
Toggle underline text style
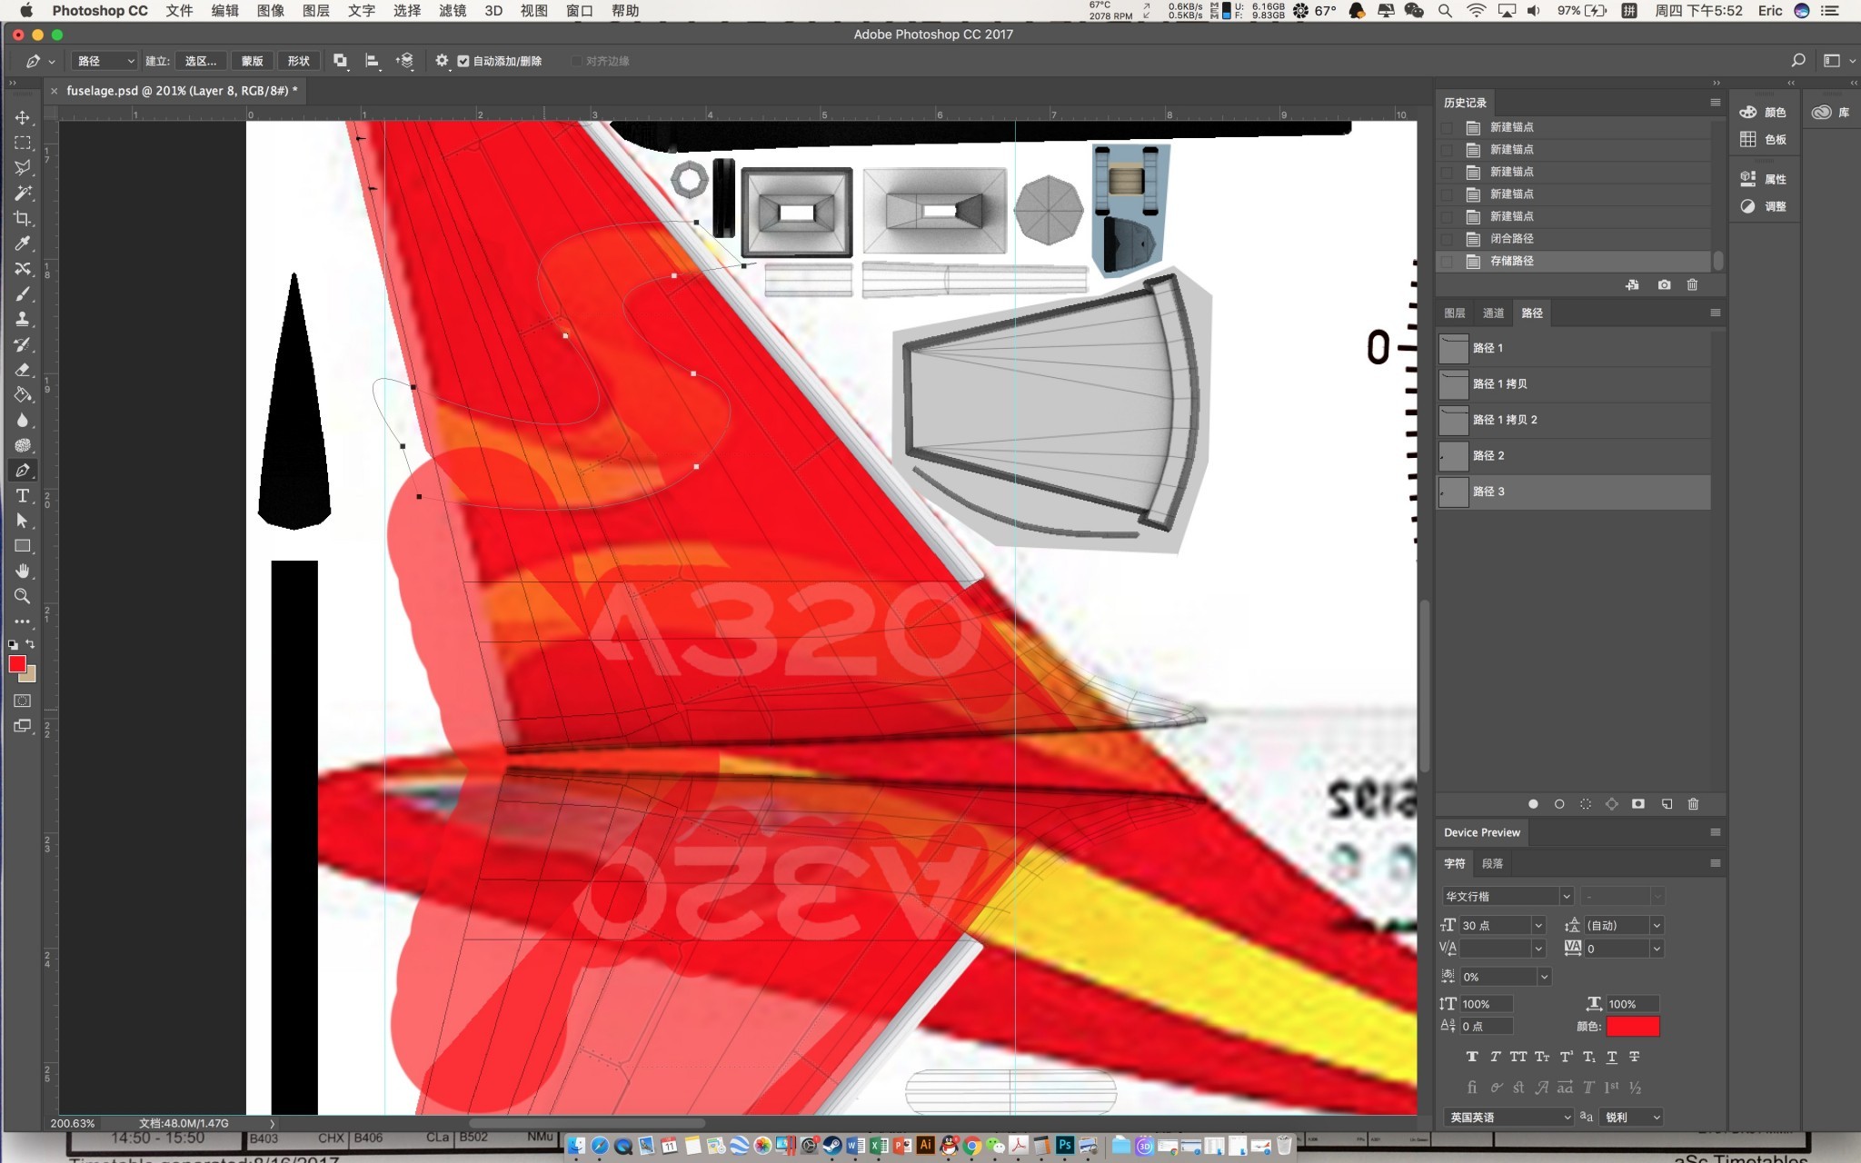click(x=1612, y=1057)
